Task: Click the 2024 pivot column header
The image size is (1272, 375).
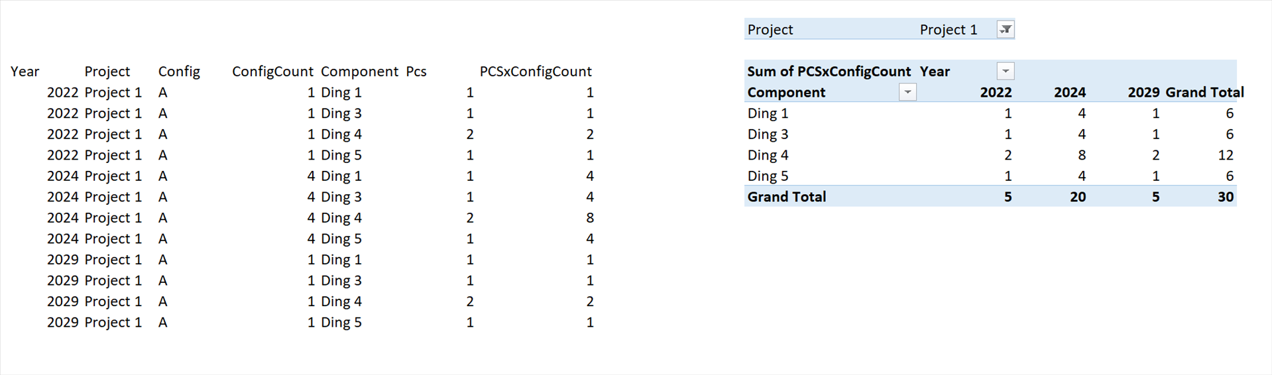Action: click(1069, 92)
